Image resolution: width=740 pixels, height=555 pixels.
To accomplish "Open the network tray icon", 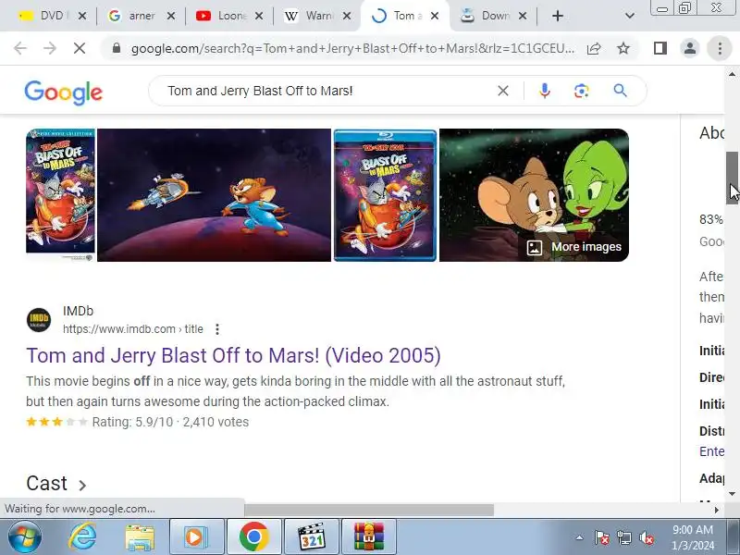I will click(x=624, y=537).
